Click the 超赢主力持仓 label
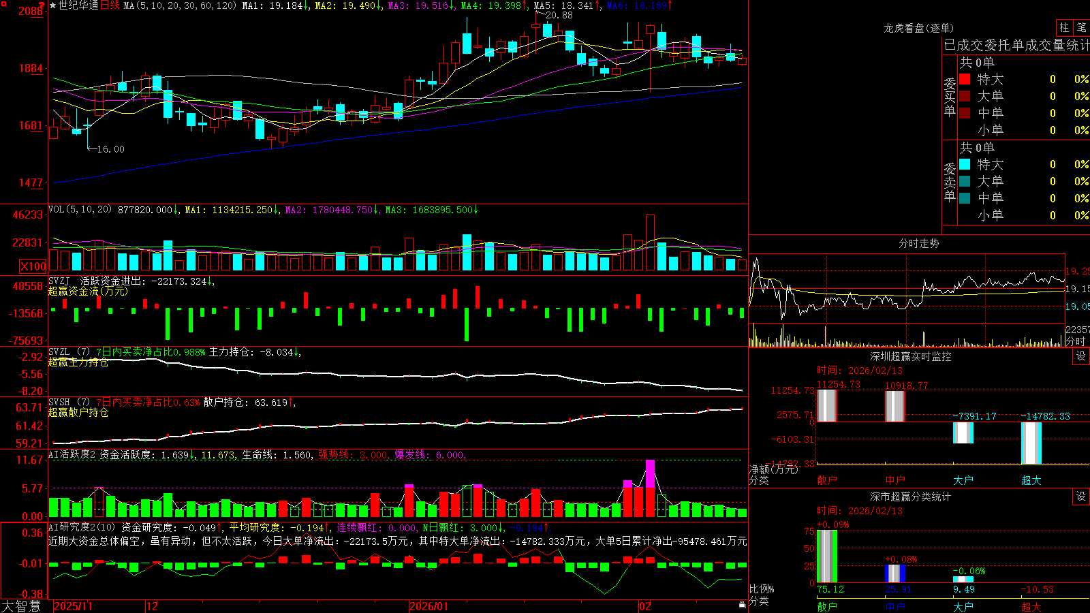The image size is (1090, 613). (x=78, y=362)
